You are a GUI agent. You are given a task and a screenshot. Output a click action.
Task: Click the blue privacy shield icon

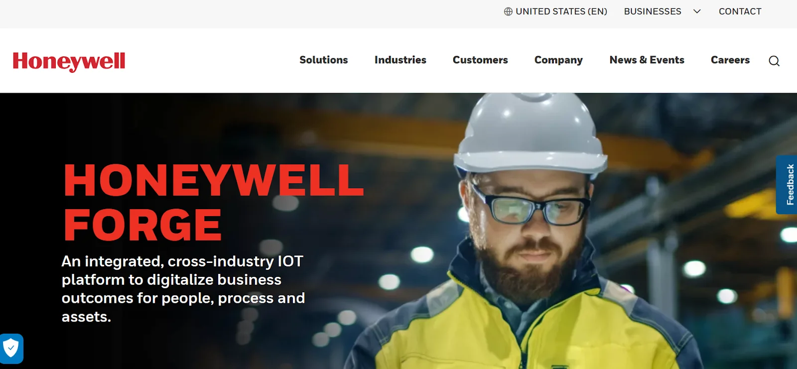coord(11,349)
